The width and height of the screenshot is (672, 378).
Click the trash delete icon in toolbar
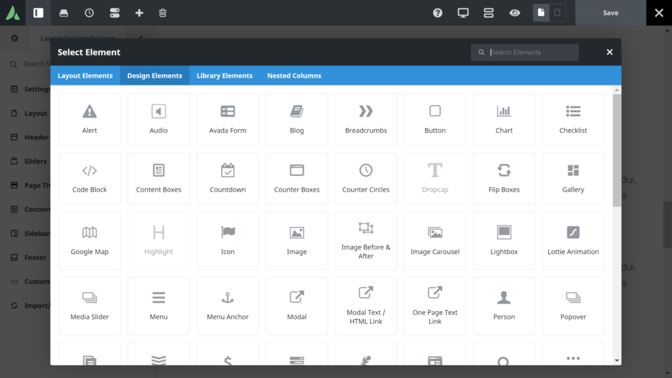[x=163, y=13]
